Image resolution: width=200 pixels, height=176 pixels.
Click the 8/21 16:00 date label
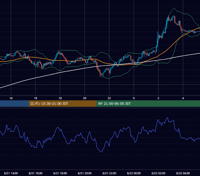click(36, 173)
